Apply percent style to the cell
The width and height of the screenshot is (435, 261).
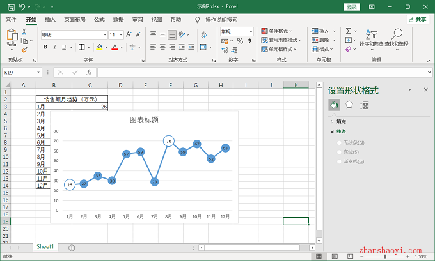coord(240,41)
